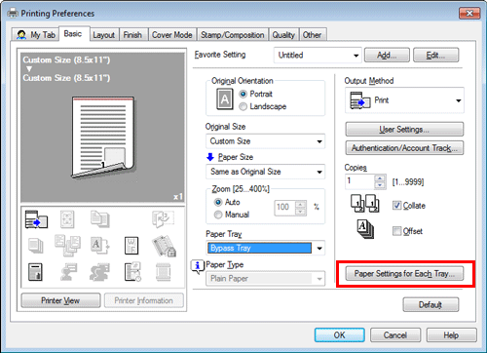Choose Auto zoom option

pos(218,202)
